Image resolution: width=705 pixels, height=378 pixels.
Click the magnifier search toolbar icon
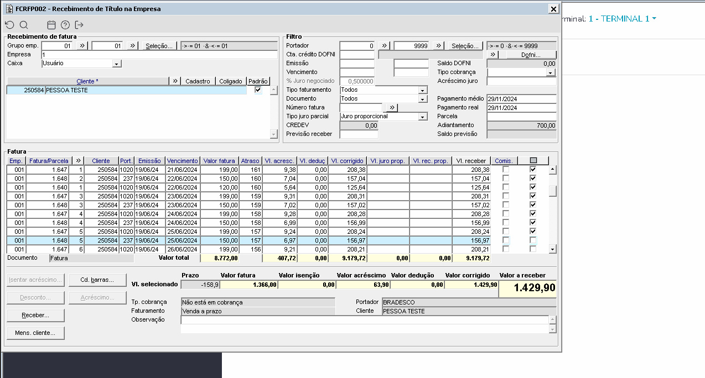pos(24,25)
